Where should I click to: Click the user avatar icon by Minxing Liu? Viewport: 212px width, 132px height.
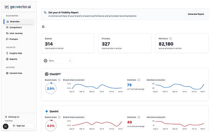(6, 117)
